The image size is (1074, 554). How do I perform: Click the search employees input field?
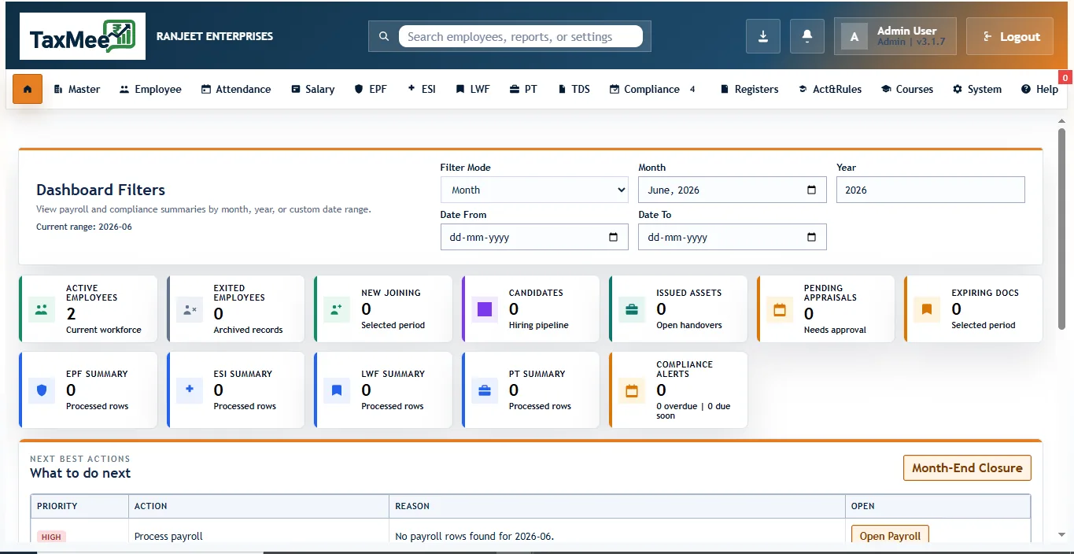[x=521, y=36]
